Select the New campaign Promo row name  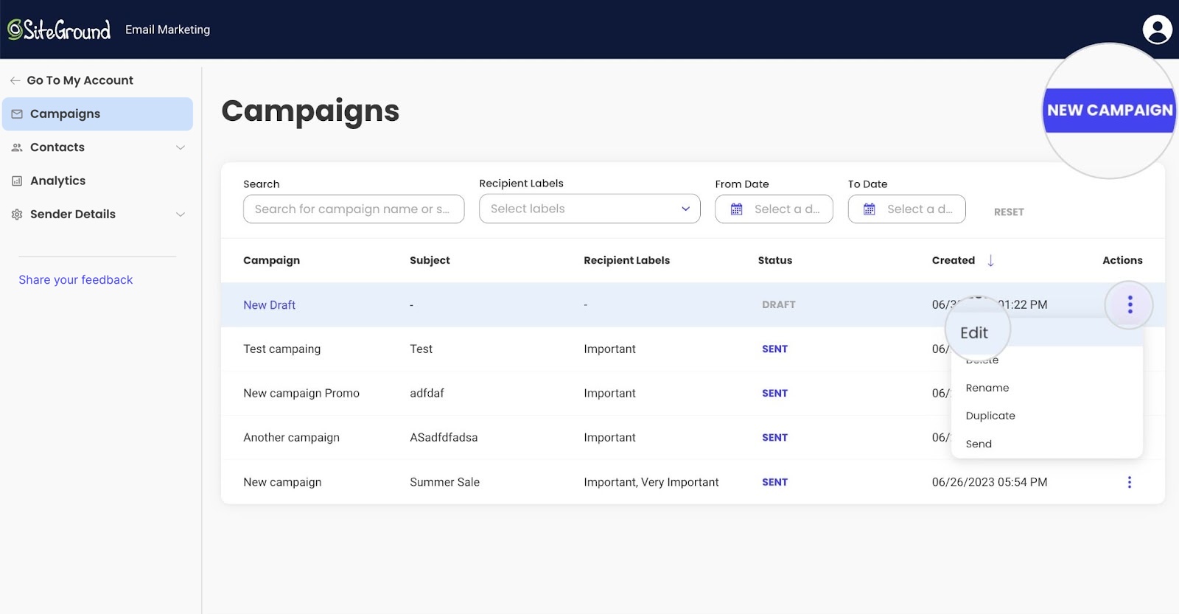pyautogui.click(x=301, y=394)
